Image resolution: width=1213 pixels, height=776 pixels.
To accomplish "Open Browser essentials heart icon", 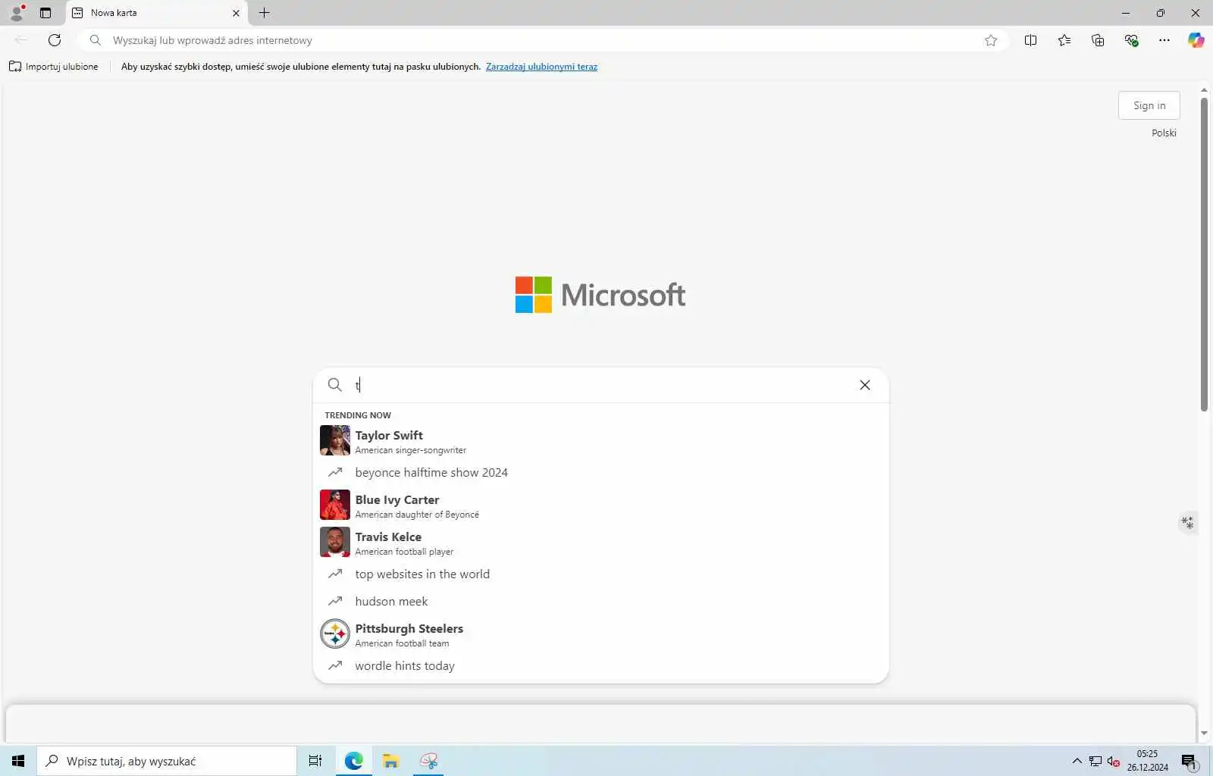I will tap(1131, 40).
